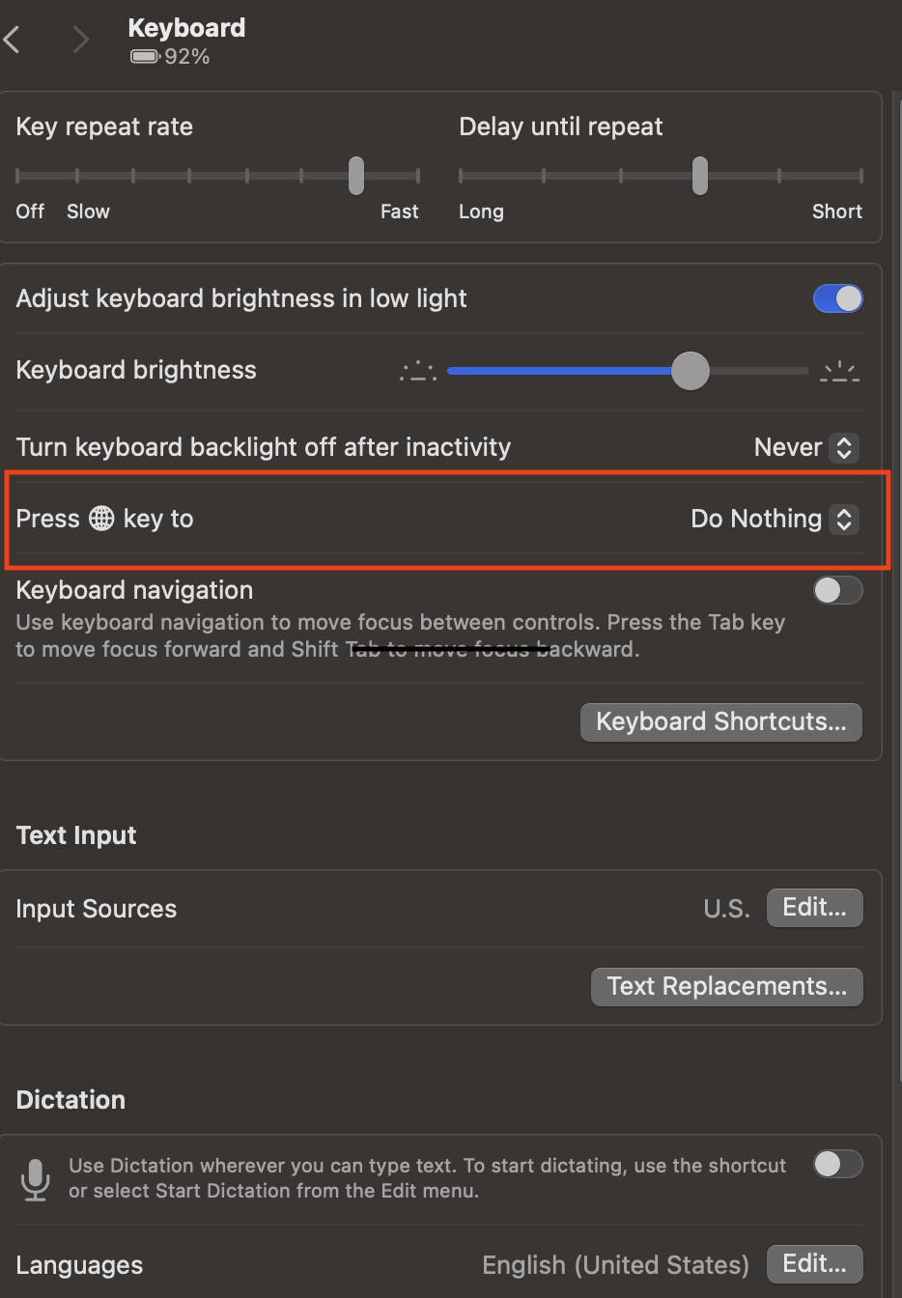Edit the Dictation Languages

pyautogui.click(x=814, y=1264)
